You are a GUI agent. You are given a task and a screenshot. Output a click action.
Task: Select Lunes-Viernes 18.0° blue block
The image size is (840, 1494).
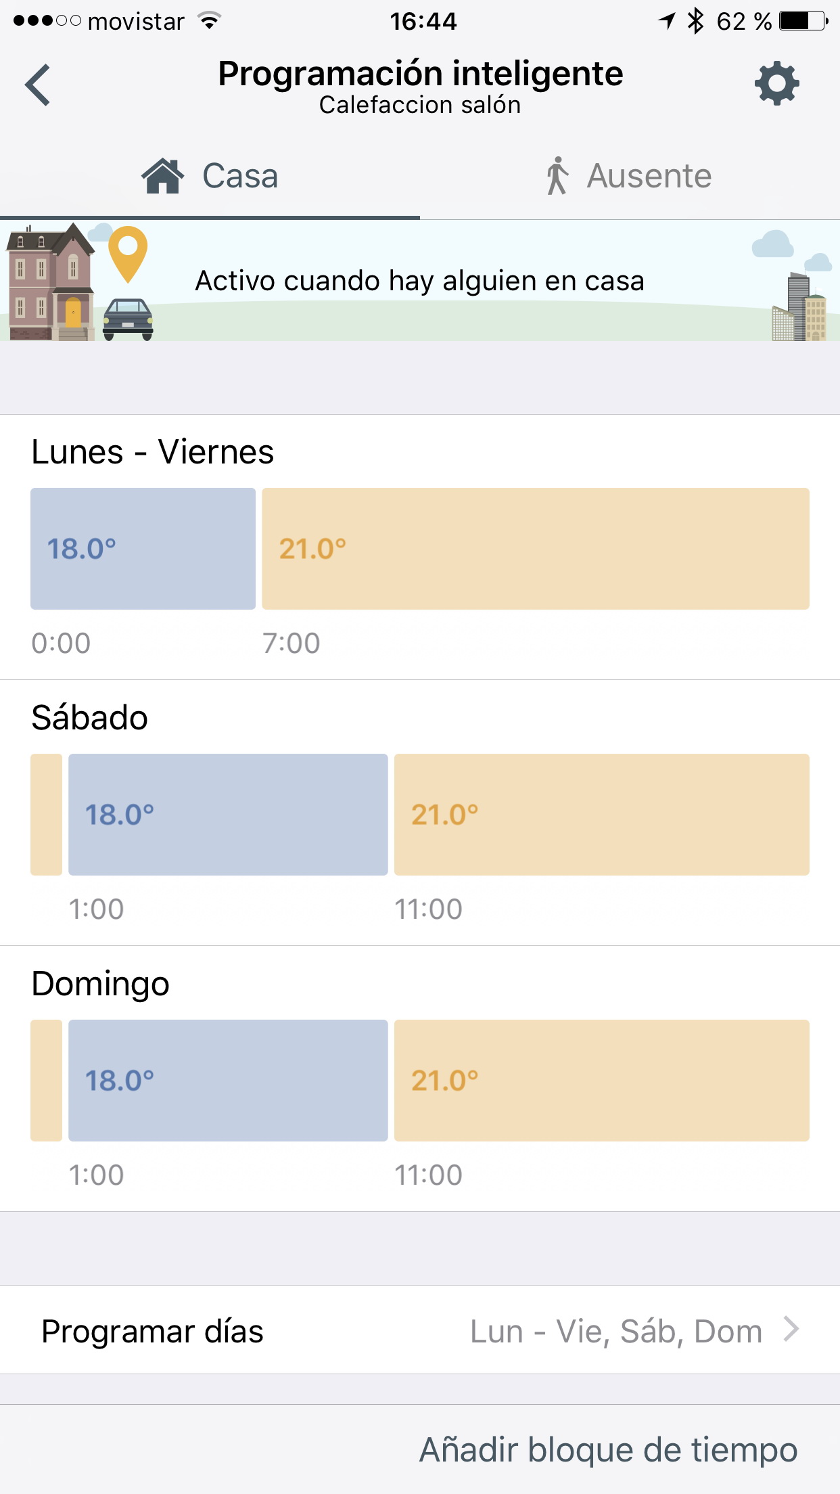143,549
